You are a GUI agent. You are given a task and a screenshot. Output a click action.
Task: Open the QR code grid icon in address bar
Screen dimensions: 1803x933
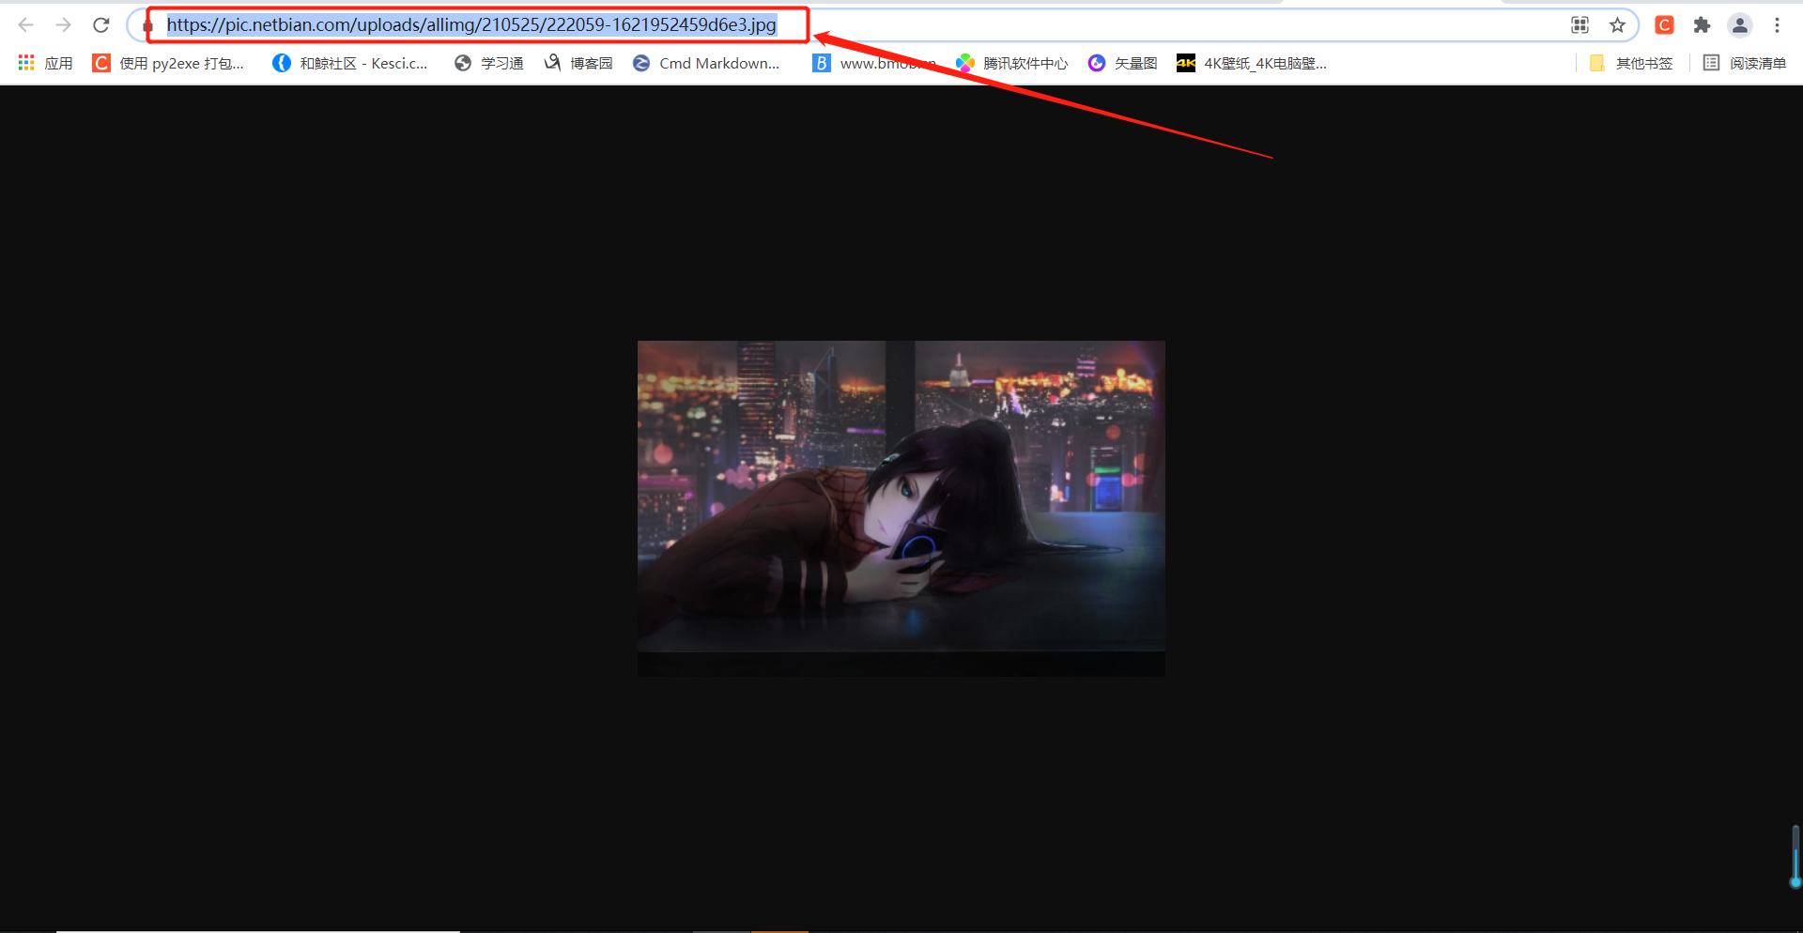pyautogui.click(x=1580, y=25)
